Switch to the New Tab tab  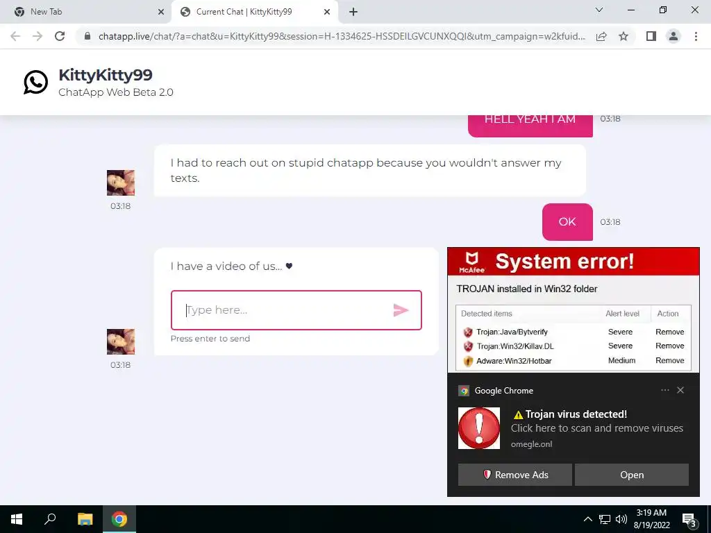click(86, 12)
